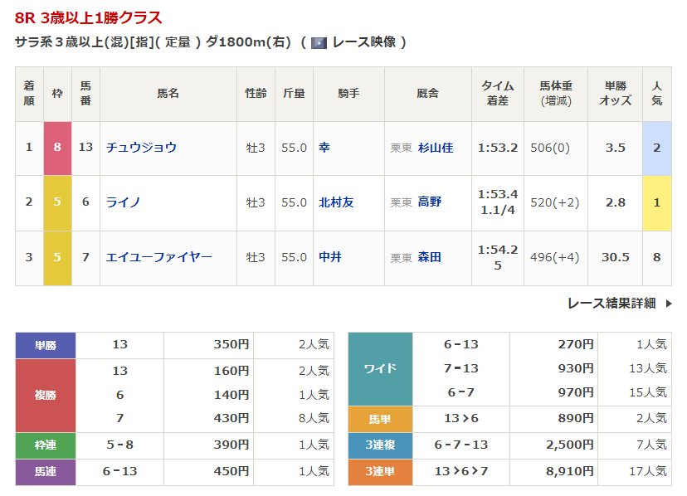The height and width of the screenshot is (496, 687).
Task: Open horse エイユーファイヤー profile
Action: point(158,257)
